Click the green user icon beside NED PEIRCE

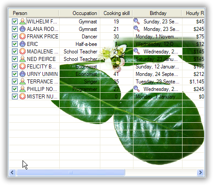point(23,59)
